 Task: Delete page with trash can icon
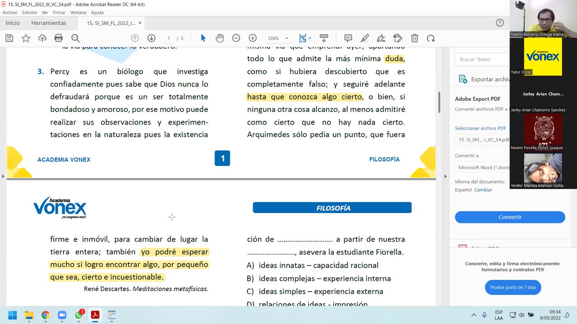(414, 38)
